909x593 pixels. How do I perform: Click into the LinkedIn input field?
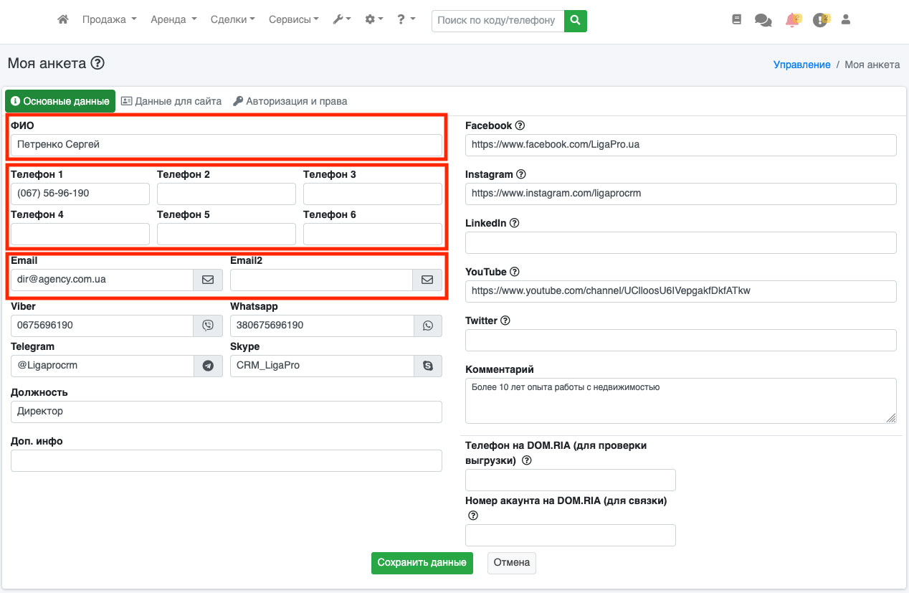point(680,242)
